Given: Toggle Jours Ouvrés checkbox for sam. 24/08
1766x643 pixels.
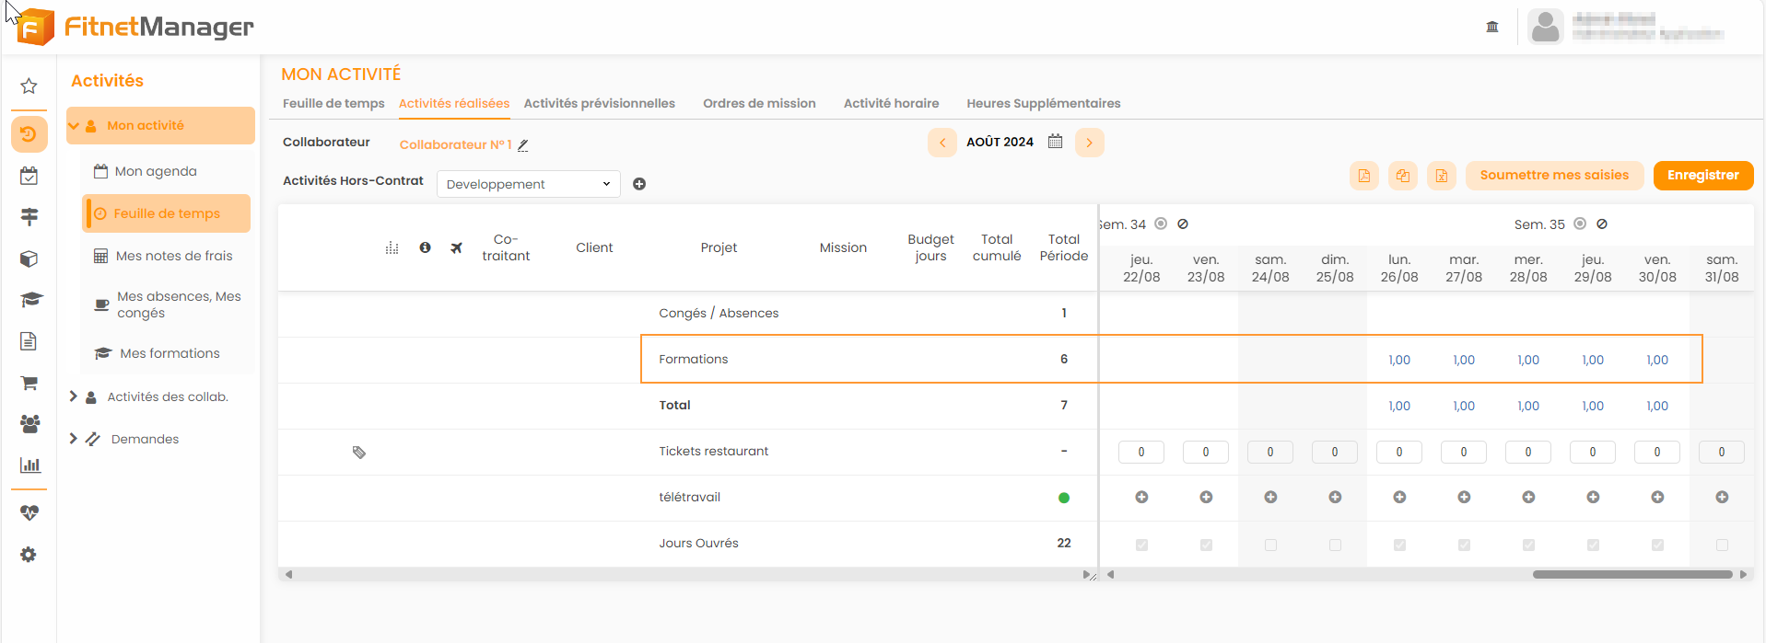Looking at the screenshot, I should pos(1270,545).
